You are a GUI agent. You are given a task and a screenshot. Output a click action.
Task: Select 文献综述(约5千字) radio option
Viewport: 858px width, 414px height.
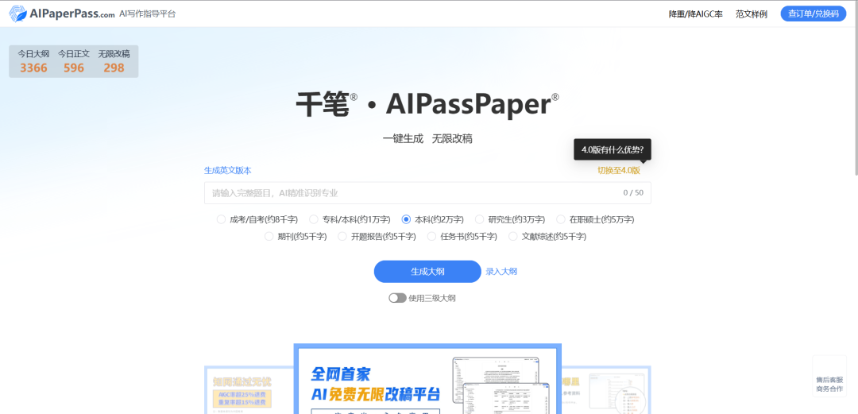[547, 237]
